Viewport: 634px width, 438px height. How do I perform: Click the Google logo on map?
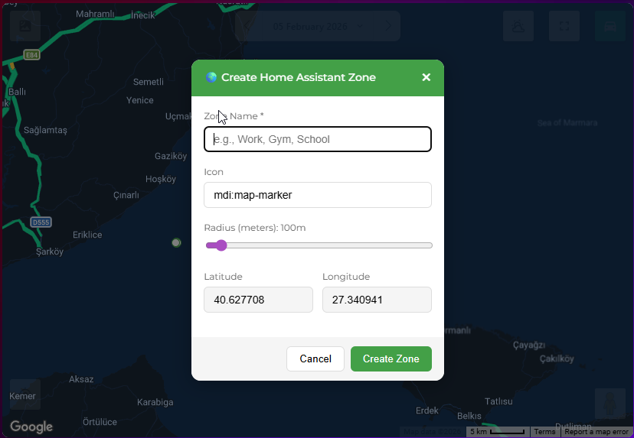pyautogui.click(x=31, y=427)
